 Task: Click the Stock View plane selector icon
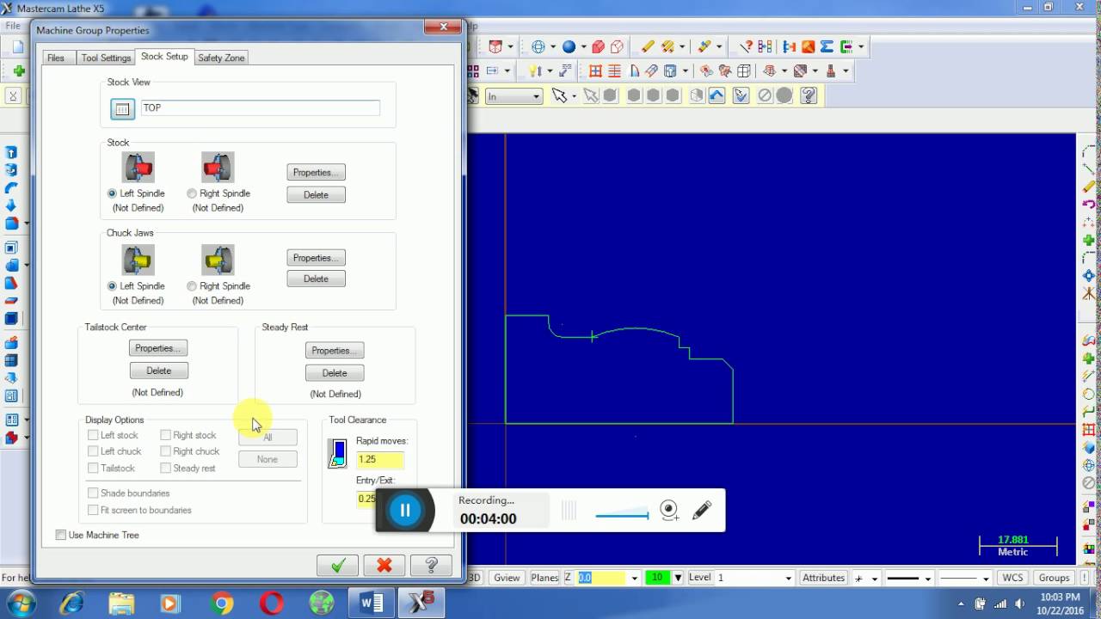(x=123, y=109)
